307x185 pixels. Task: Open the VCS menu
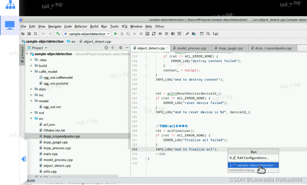[x=124, y=26]
